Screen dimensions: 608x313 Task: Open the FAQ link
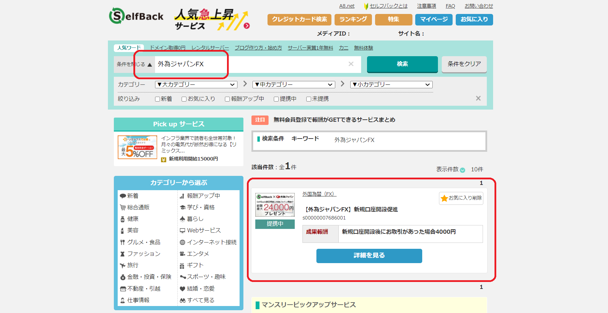[450, 6]
